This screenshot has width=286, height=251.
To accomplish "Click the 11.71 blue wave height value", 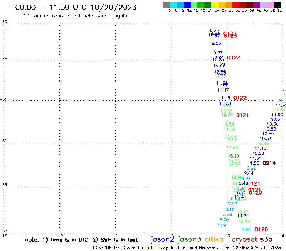I will pyautogui.click(x=243, y=216).
